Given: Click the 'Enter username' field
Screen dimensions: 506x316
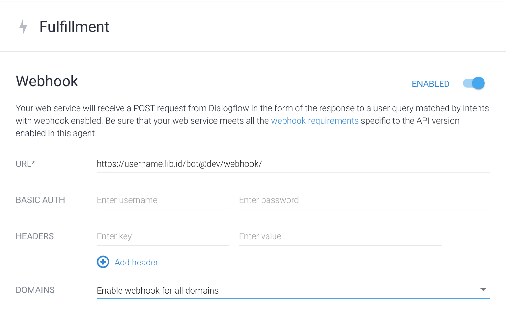Looking at the screenshot, I should pyautogui.click(x=163, y=200).
